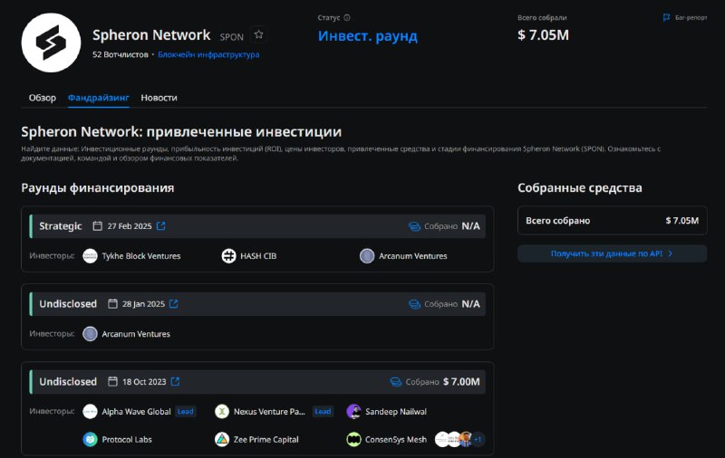Open Alpha Wave Global investor logo
This screenshot has height=458, width=725.
(90, 411)
